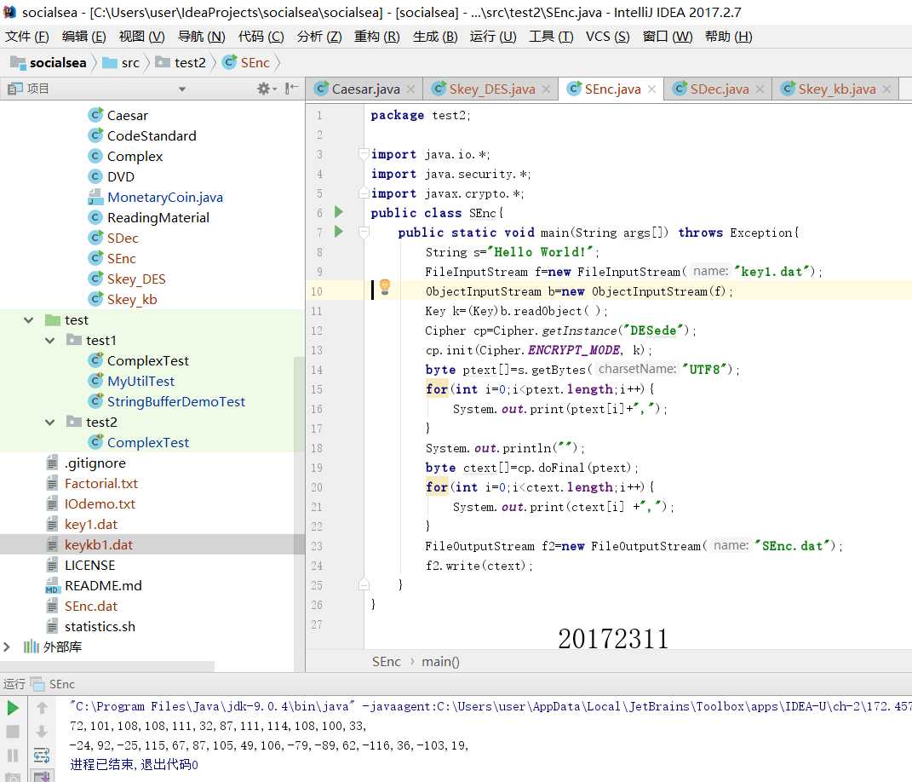Open the 运行 (U) menu
The height and width of the screenshot is (782, 912).
[x=493, y=37]
